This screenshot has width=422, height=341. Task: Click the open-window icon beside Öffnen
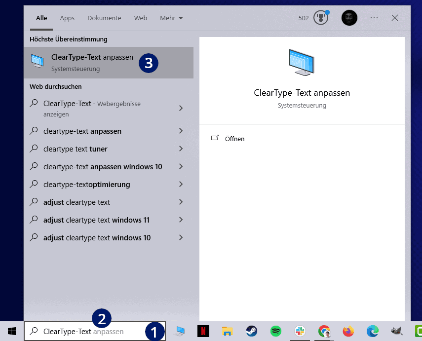click(215, 138)
